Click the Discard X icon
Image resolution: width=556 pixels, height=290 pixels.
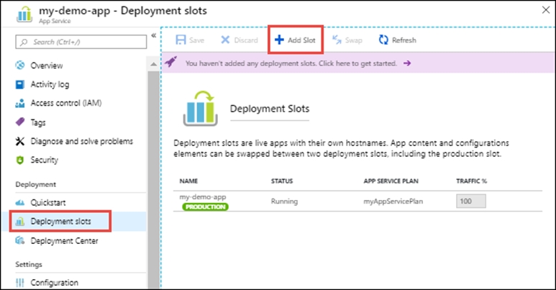[225, 40]
